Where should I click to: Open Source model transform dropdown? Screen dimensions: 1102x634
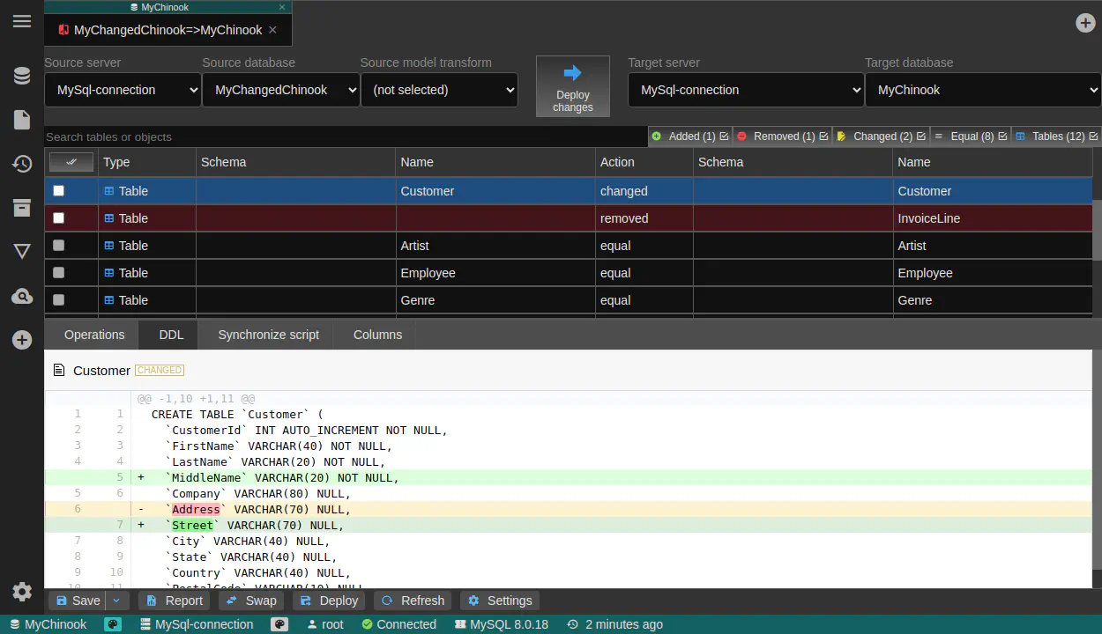[438, 90]
